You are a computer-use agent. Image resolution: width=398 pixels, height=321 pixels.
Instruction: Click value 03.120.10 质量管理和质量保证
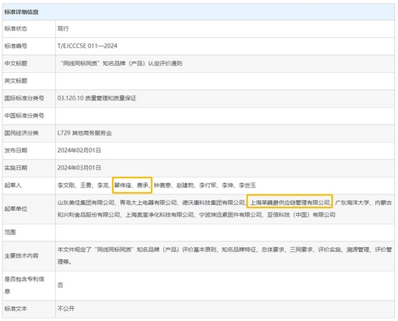pos(96,98)
